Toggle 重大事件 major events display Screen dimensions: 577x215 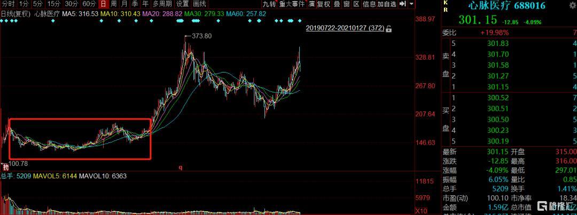292,4
